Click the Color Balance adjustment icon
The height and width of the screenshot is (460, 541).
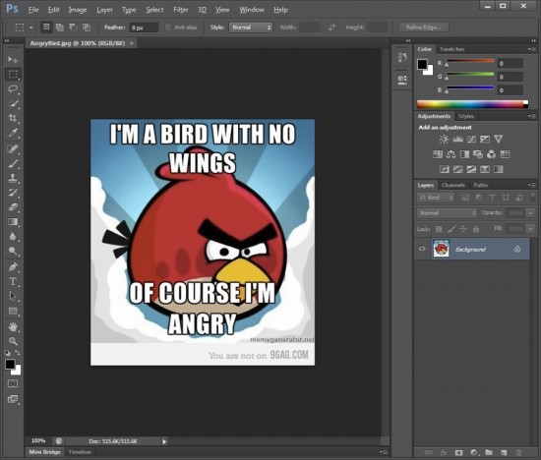click(x=451, y=154)
